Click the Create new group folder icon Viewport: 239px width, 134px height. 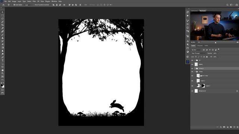(x=231, y=127)
